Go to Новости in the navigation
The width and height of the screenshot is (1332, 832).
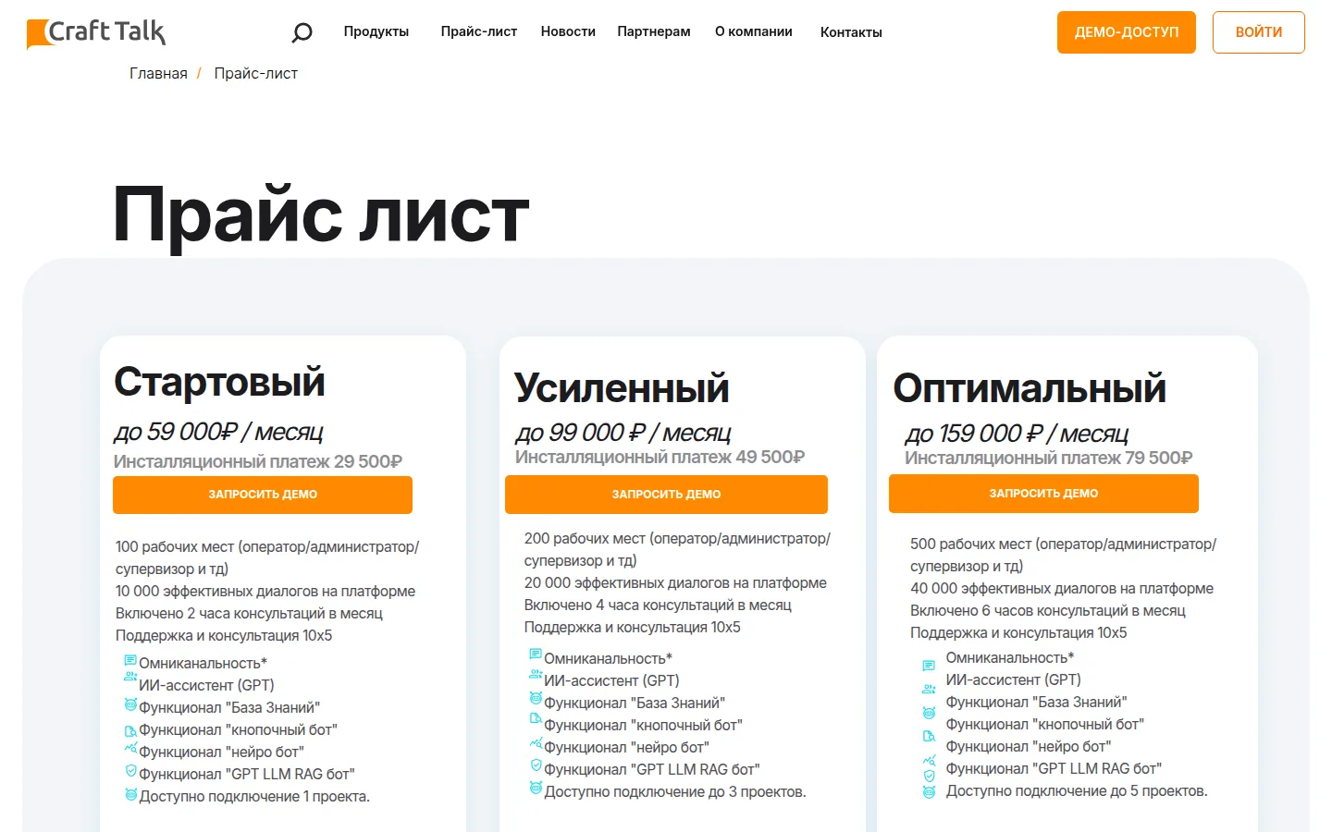(x=568, y=31)
